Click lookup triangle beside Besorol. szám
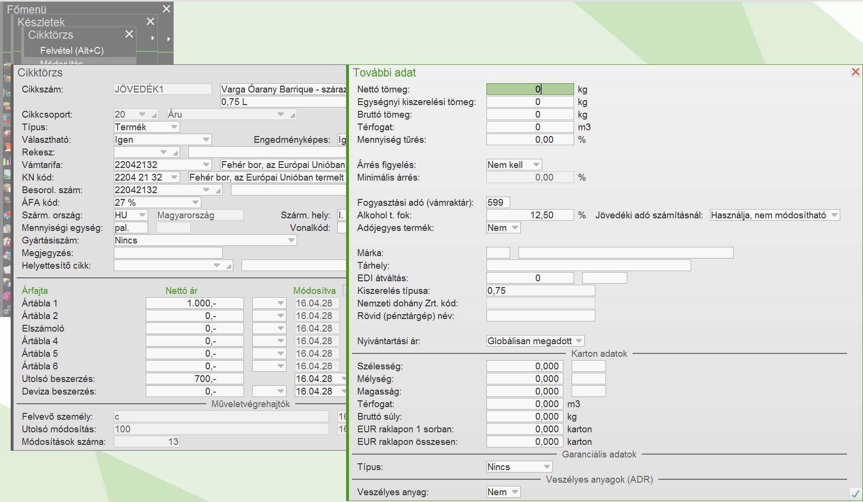This screenshot has width=863, height=502. pos(218,191)
